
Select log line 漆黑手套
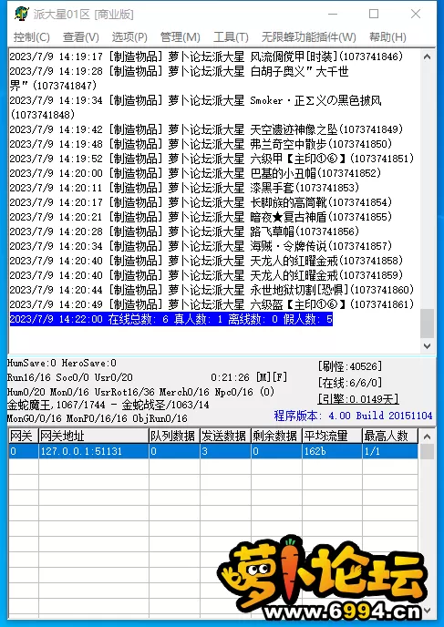coord(184,188)
